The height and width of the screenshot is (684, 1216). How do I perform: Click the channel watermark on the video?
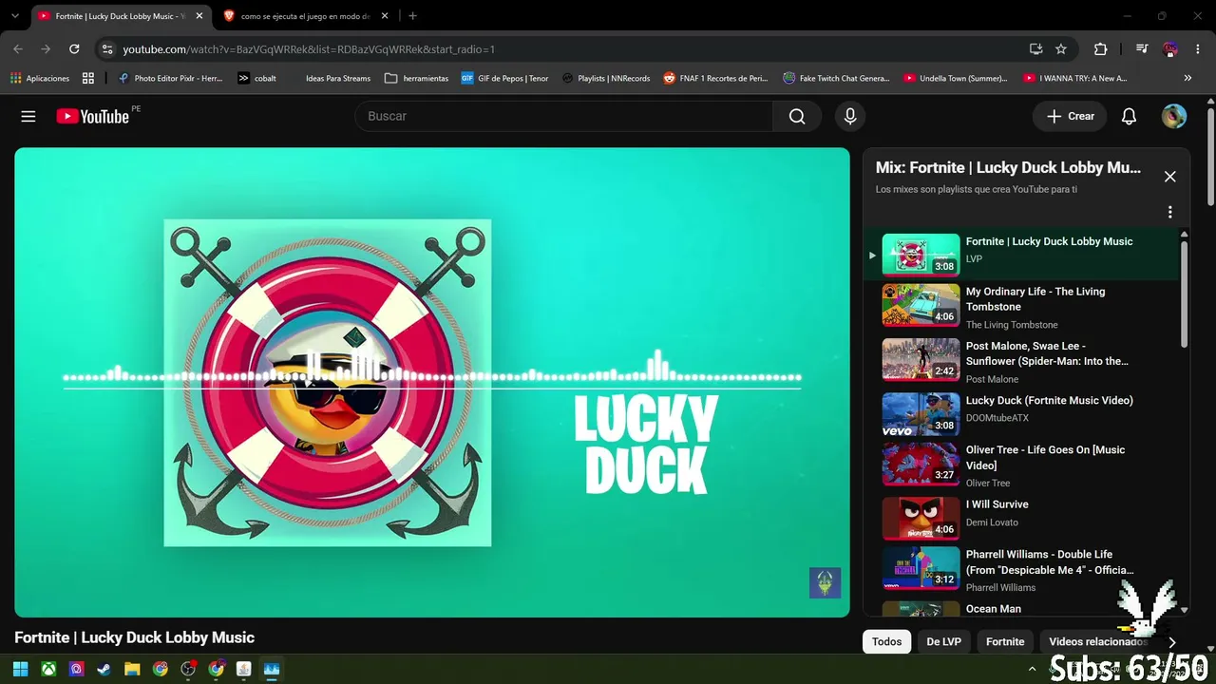tap(825, 582)
